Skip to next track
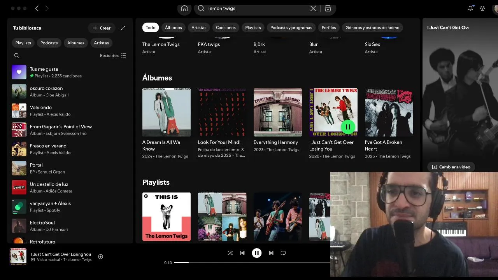 click(271, 253)
